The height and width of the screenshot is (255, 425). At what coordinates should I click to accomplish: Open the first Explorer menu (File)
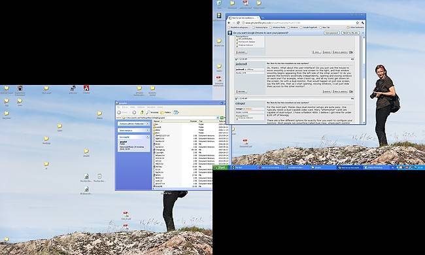click(x=118, y=107)
